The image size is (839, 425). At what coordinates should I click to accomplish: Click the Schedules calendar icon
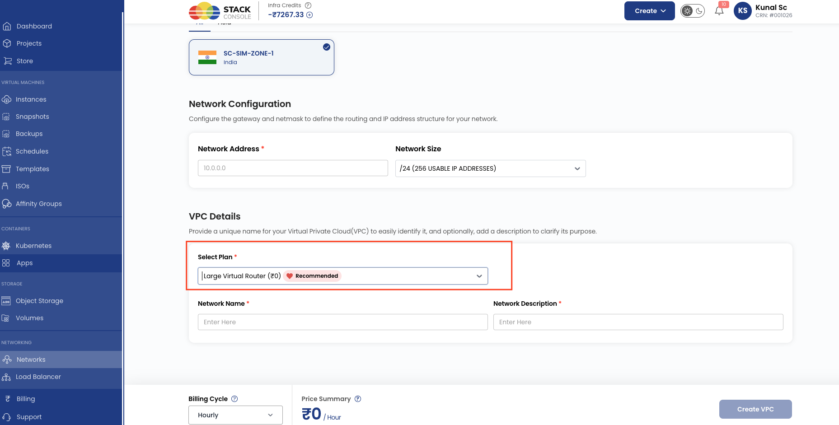coord(6,151)
